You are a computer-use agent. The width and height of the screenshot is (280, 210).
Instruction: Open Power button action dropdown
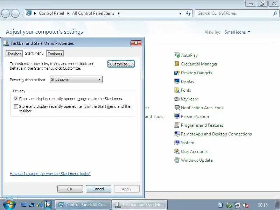point(76,79)
